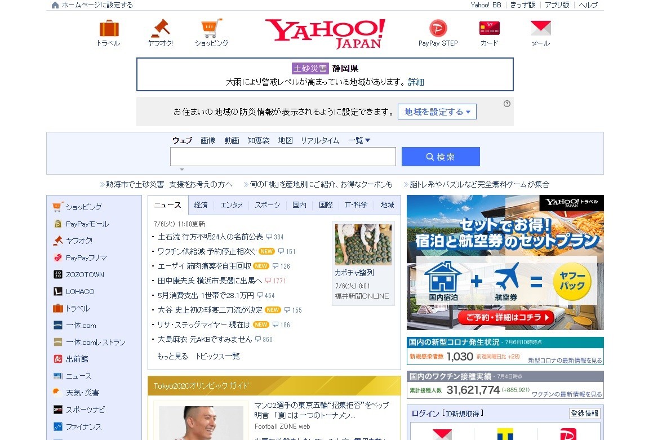Click sidebar 一休.comレストラン icon
This screenshot has width=671, height=440.
(x=58, y=342)
